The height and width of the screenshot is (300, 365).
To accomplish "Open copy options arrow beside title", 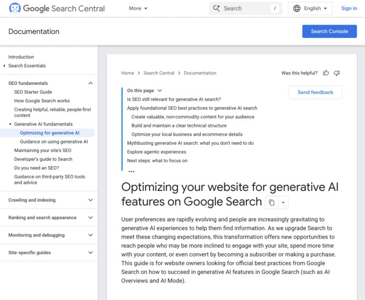I will pos(283,203).
